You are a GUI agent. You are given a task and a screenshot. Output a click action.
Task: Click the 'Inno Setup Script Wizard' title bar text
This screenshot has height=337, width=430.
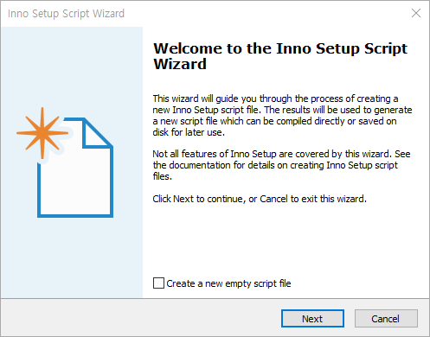pos(66,14)
